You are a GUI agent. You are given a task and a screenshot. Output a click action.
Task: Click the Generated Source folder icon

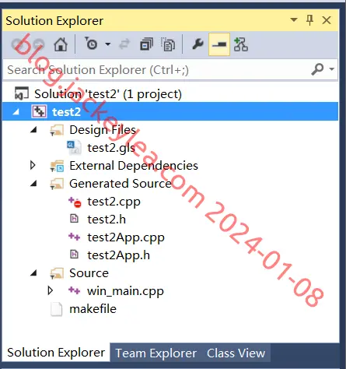(x=57, y=184)
